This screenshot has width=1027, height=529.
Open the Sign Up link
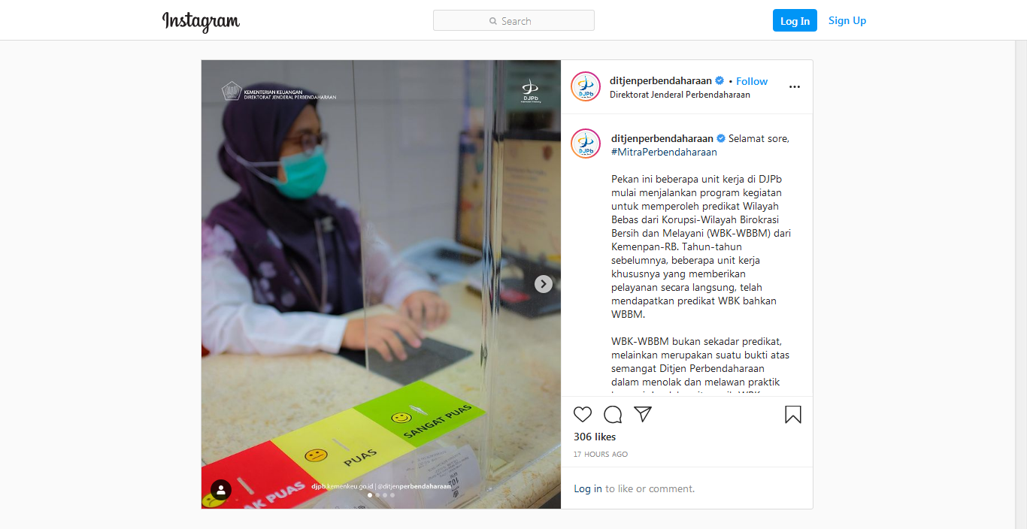[x=847, y=20]
